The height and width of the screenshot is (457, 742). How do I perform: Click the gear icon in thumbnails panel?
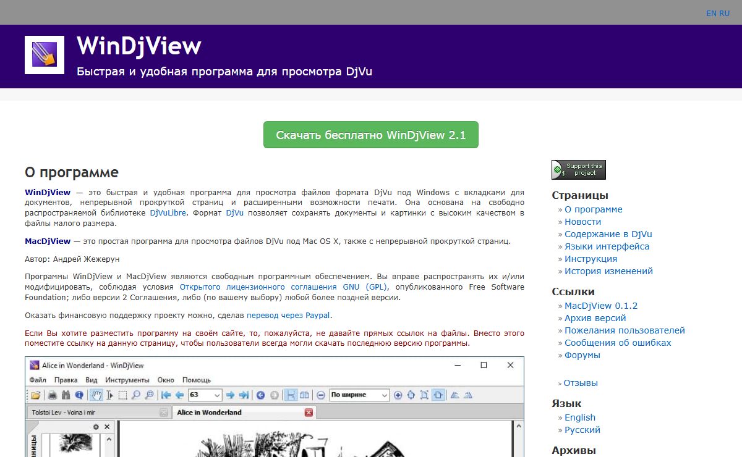(96, 427)
